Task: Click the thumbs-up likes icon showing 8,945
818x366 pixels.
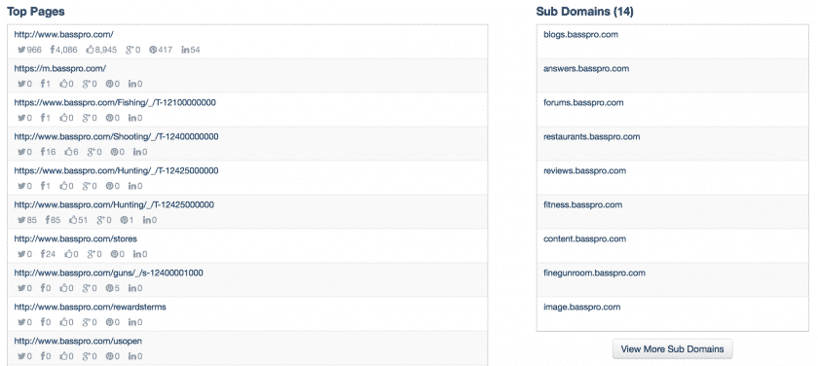Action: pos(90,50)
